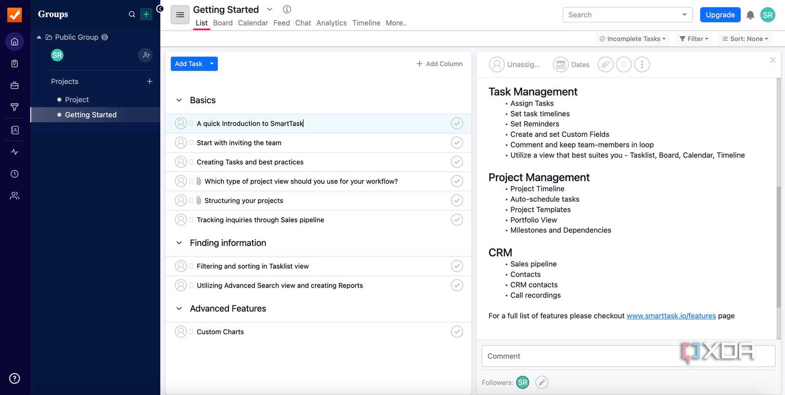Open the SR profile avatar menu
The image size is (785, 395).
[x=768, y=15]
